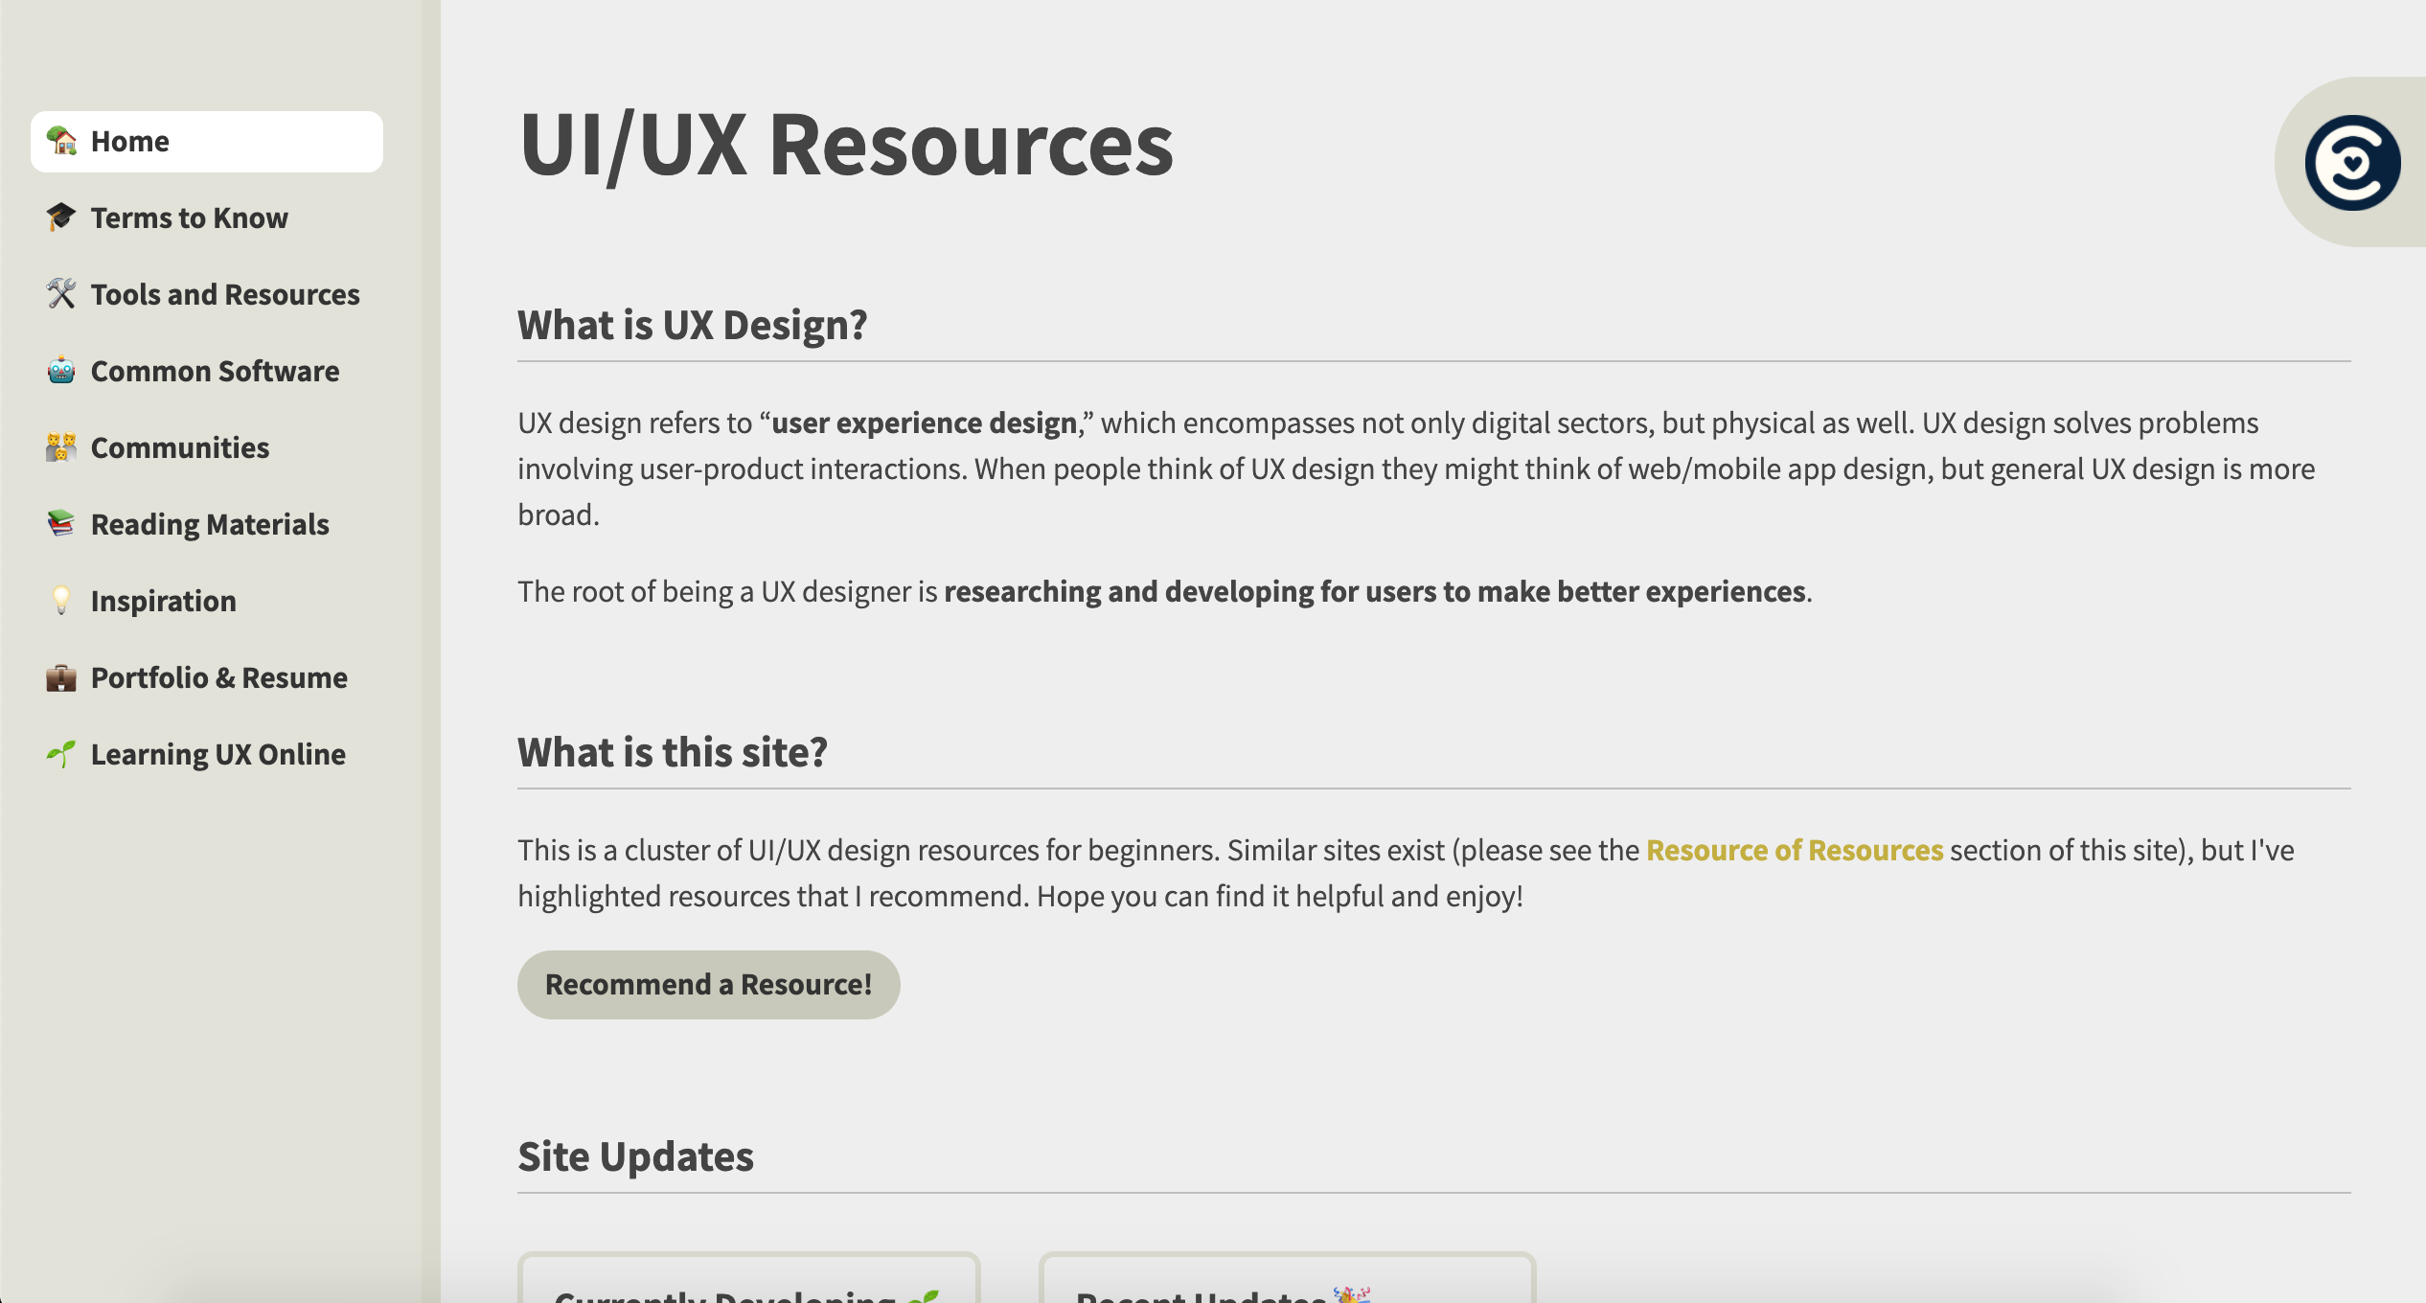Open the Reading Materials section
Image resolution: width=2426 pixels, height=1303 pixels.
point(210,524)
